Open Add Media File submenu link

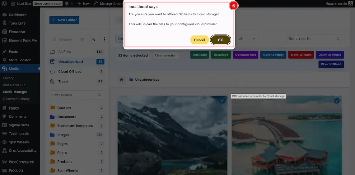pyautogui.click(x=14, y=85)
